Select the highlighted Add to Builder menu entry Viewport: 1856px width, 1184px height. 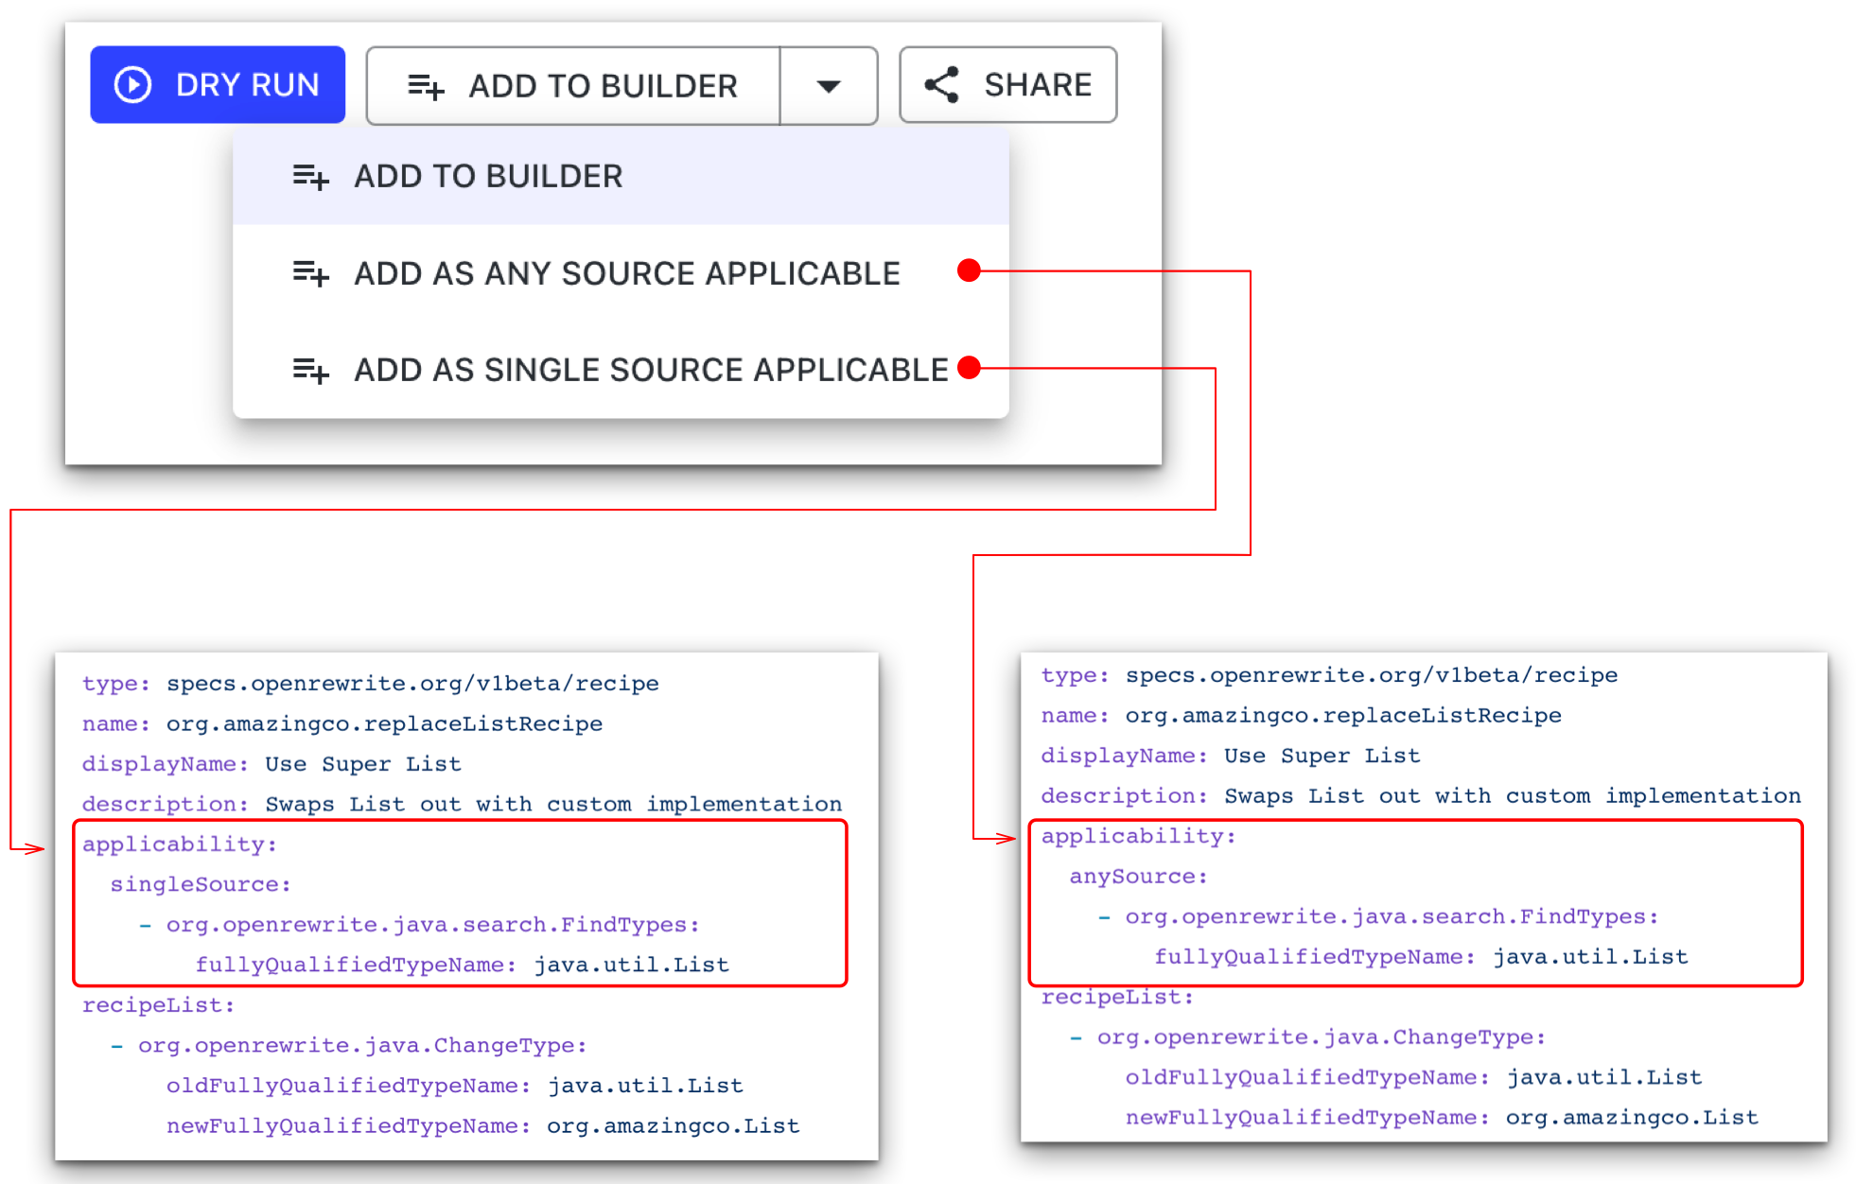coord(621,177)
